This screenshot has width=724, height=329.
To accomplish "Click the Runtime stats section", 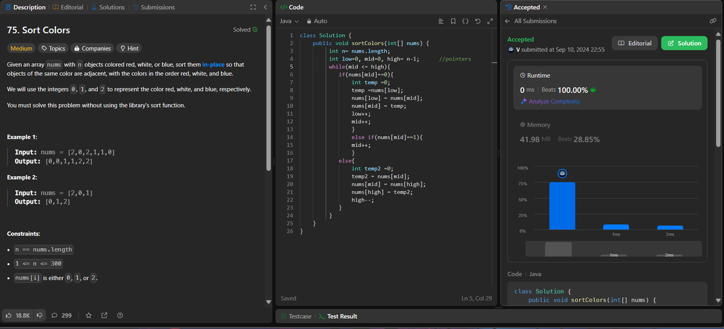I will 608,88.
